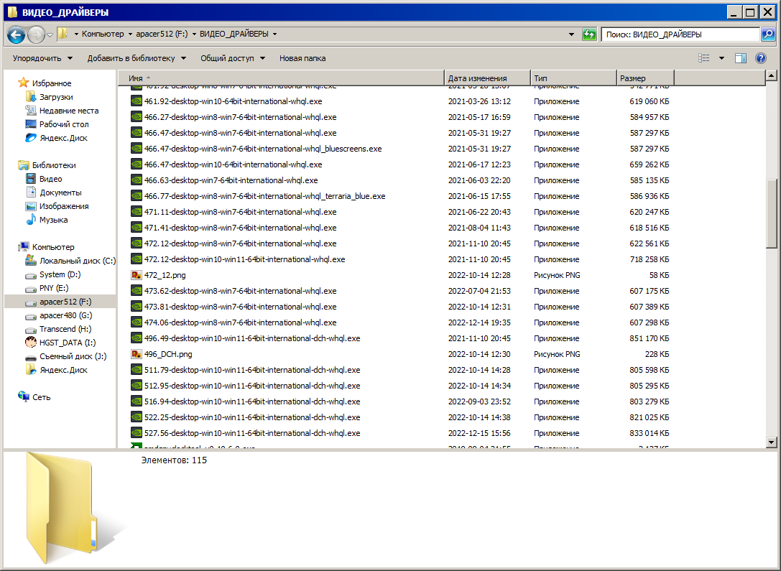Open the Help question mark icon
Viewport: 781px width, 571px height.
coord(761,58)
